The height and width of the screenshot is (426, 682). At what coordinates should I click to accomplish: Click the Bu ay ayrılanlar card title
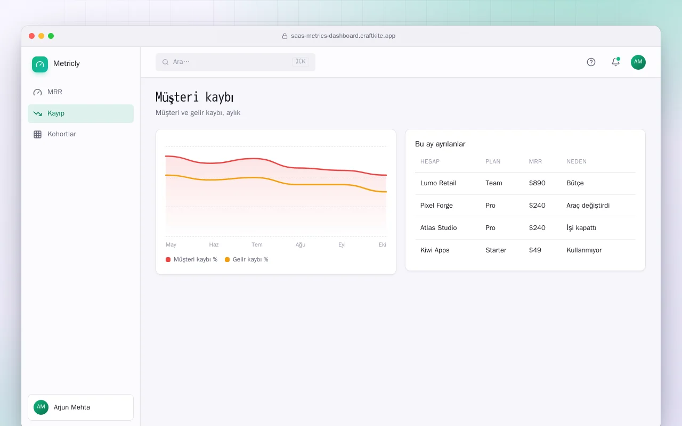tap(440, 144)
